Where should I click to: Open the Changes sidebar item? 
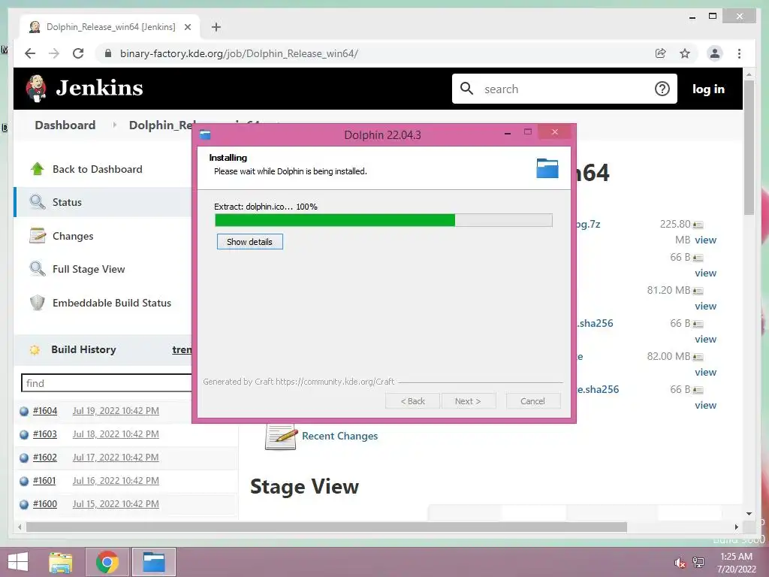point(73,236)
